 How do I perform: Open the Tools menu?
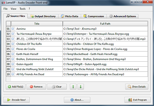pyautogui.click(x=22, y=9)
